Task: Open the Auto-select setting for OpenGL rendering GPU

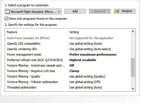Action: point(90,49)
